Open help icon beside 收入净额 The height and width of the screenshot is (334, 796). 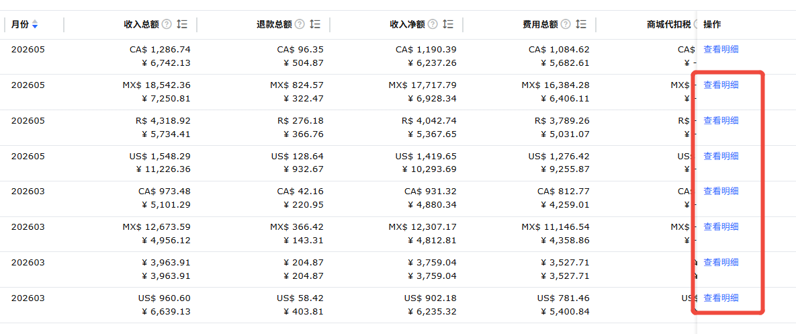(433, 24)
